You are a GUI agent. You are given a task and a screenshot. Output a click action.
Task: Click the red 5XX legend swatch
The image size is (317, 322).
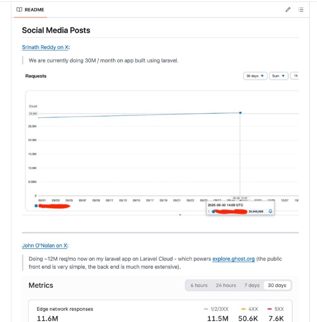269,309
